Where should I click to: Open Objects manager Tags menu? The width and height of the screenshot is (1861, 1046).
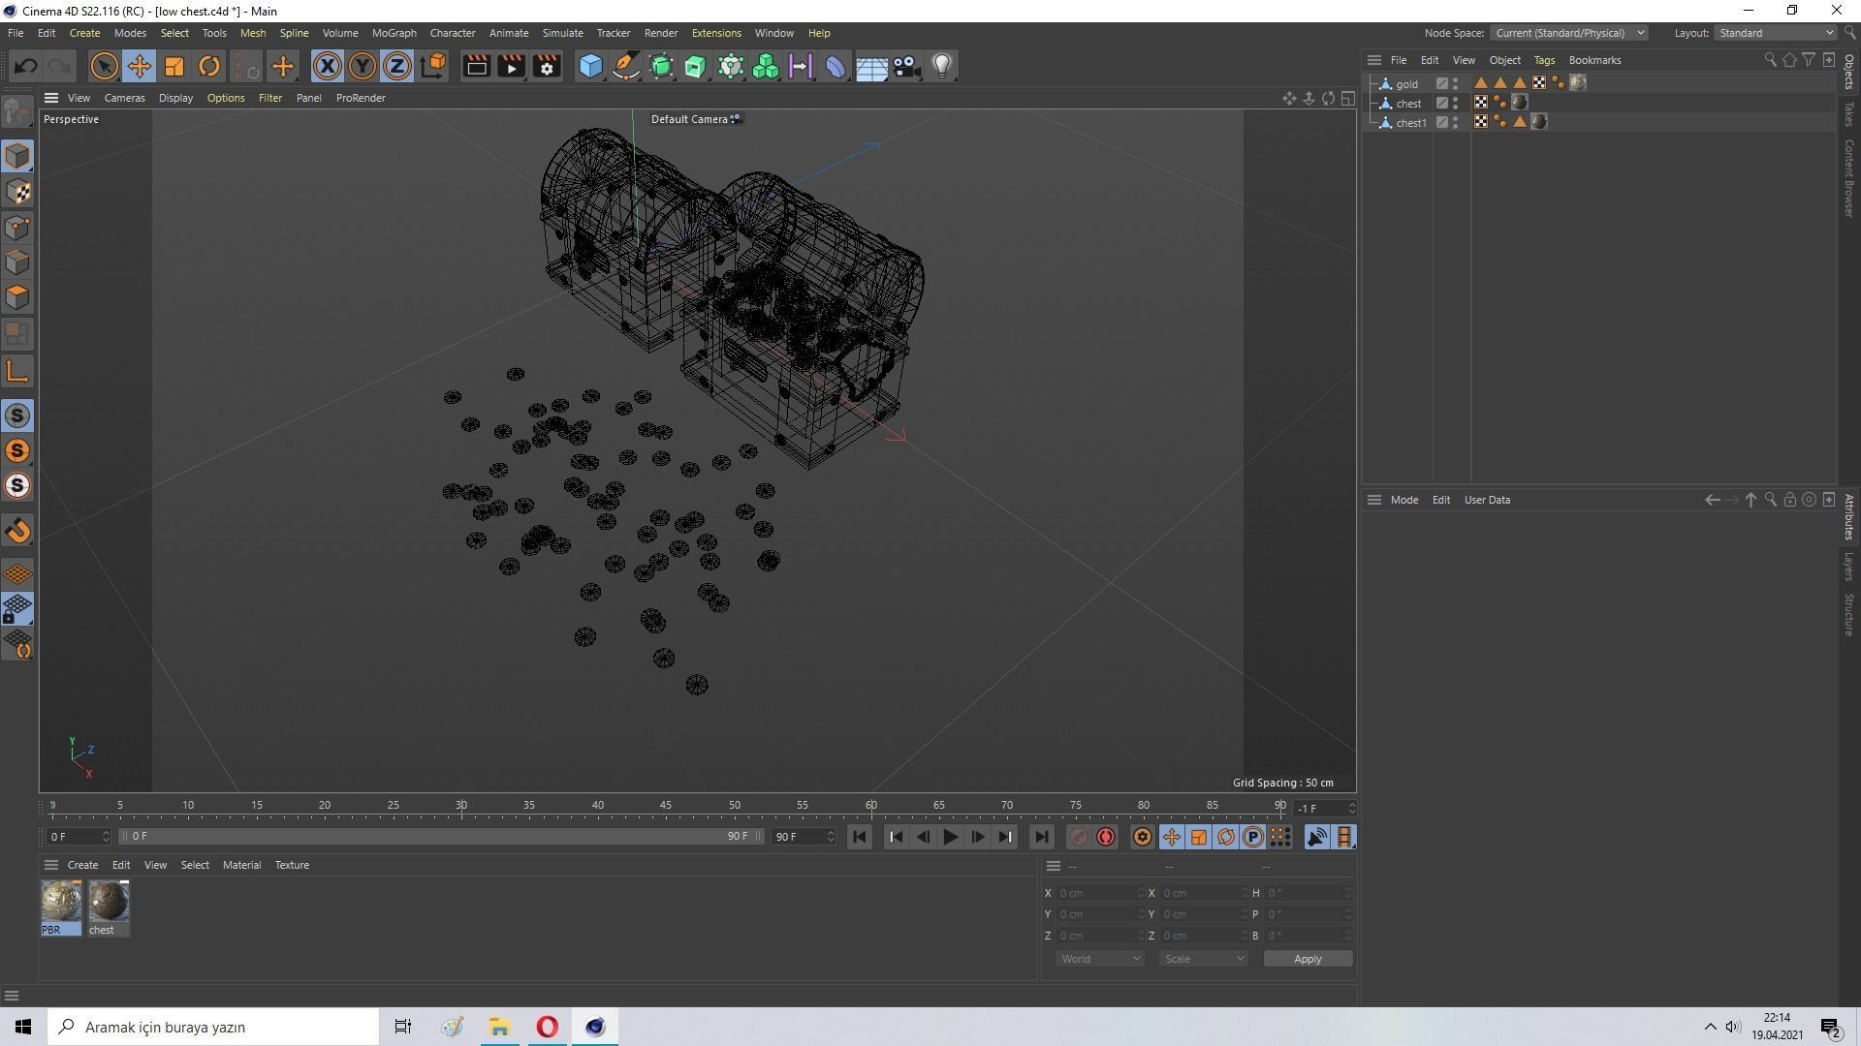click(x=1544, y=60)
